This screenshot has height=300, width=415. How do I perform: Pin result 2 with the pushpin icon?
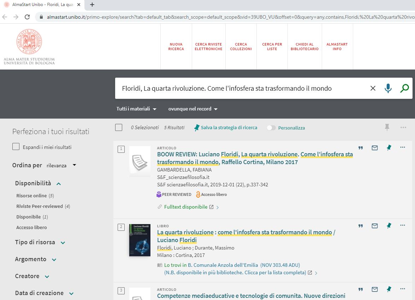[x=389, y=226]
